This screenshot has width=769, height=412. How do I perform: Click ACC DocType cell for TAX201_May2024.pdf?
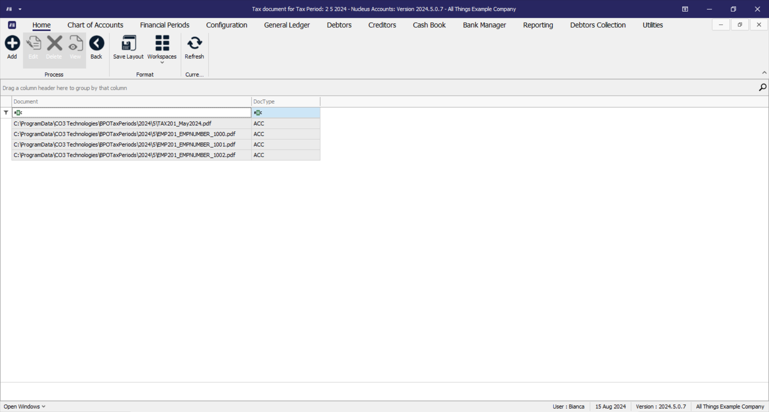click(286, 124)
